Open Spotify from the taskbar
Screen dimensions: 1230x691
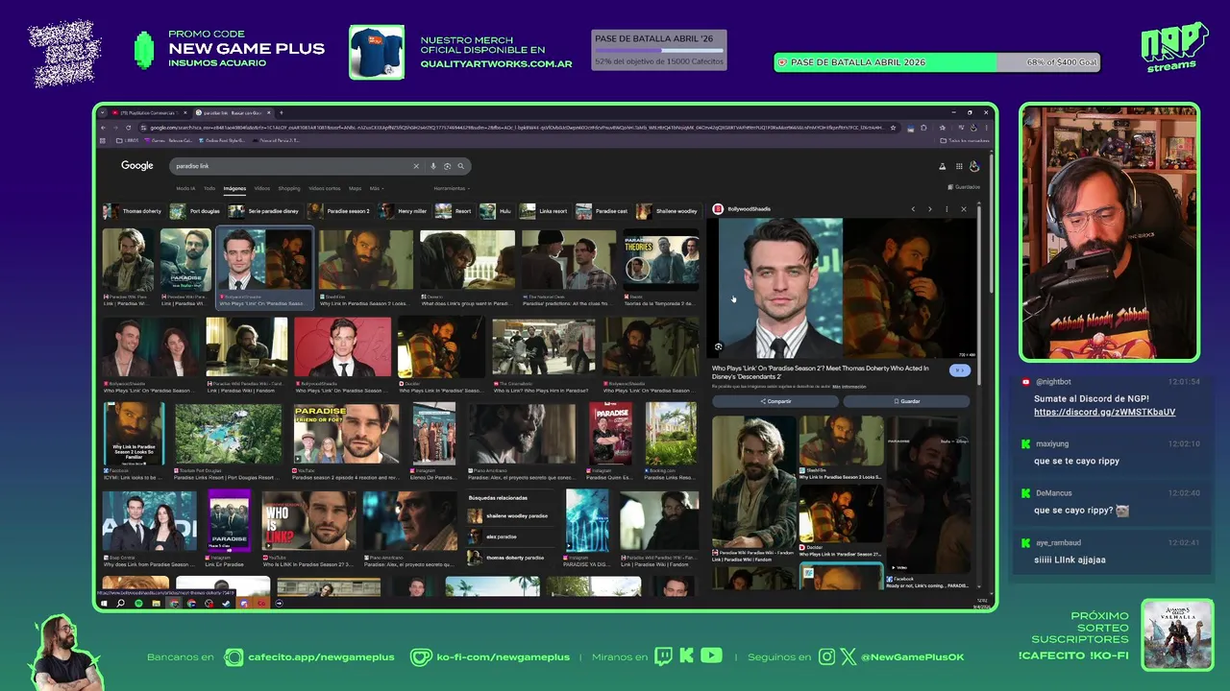point(139,604)
